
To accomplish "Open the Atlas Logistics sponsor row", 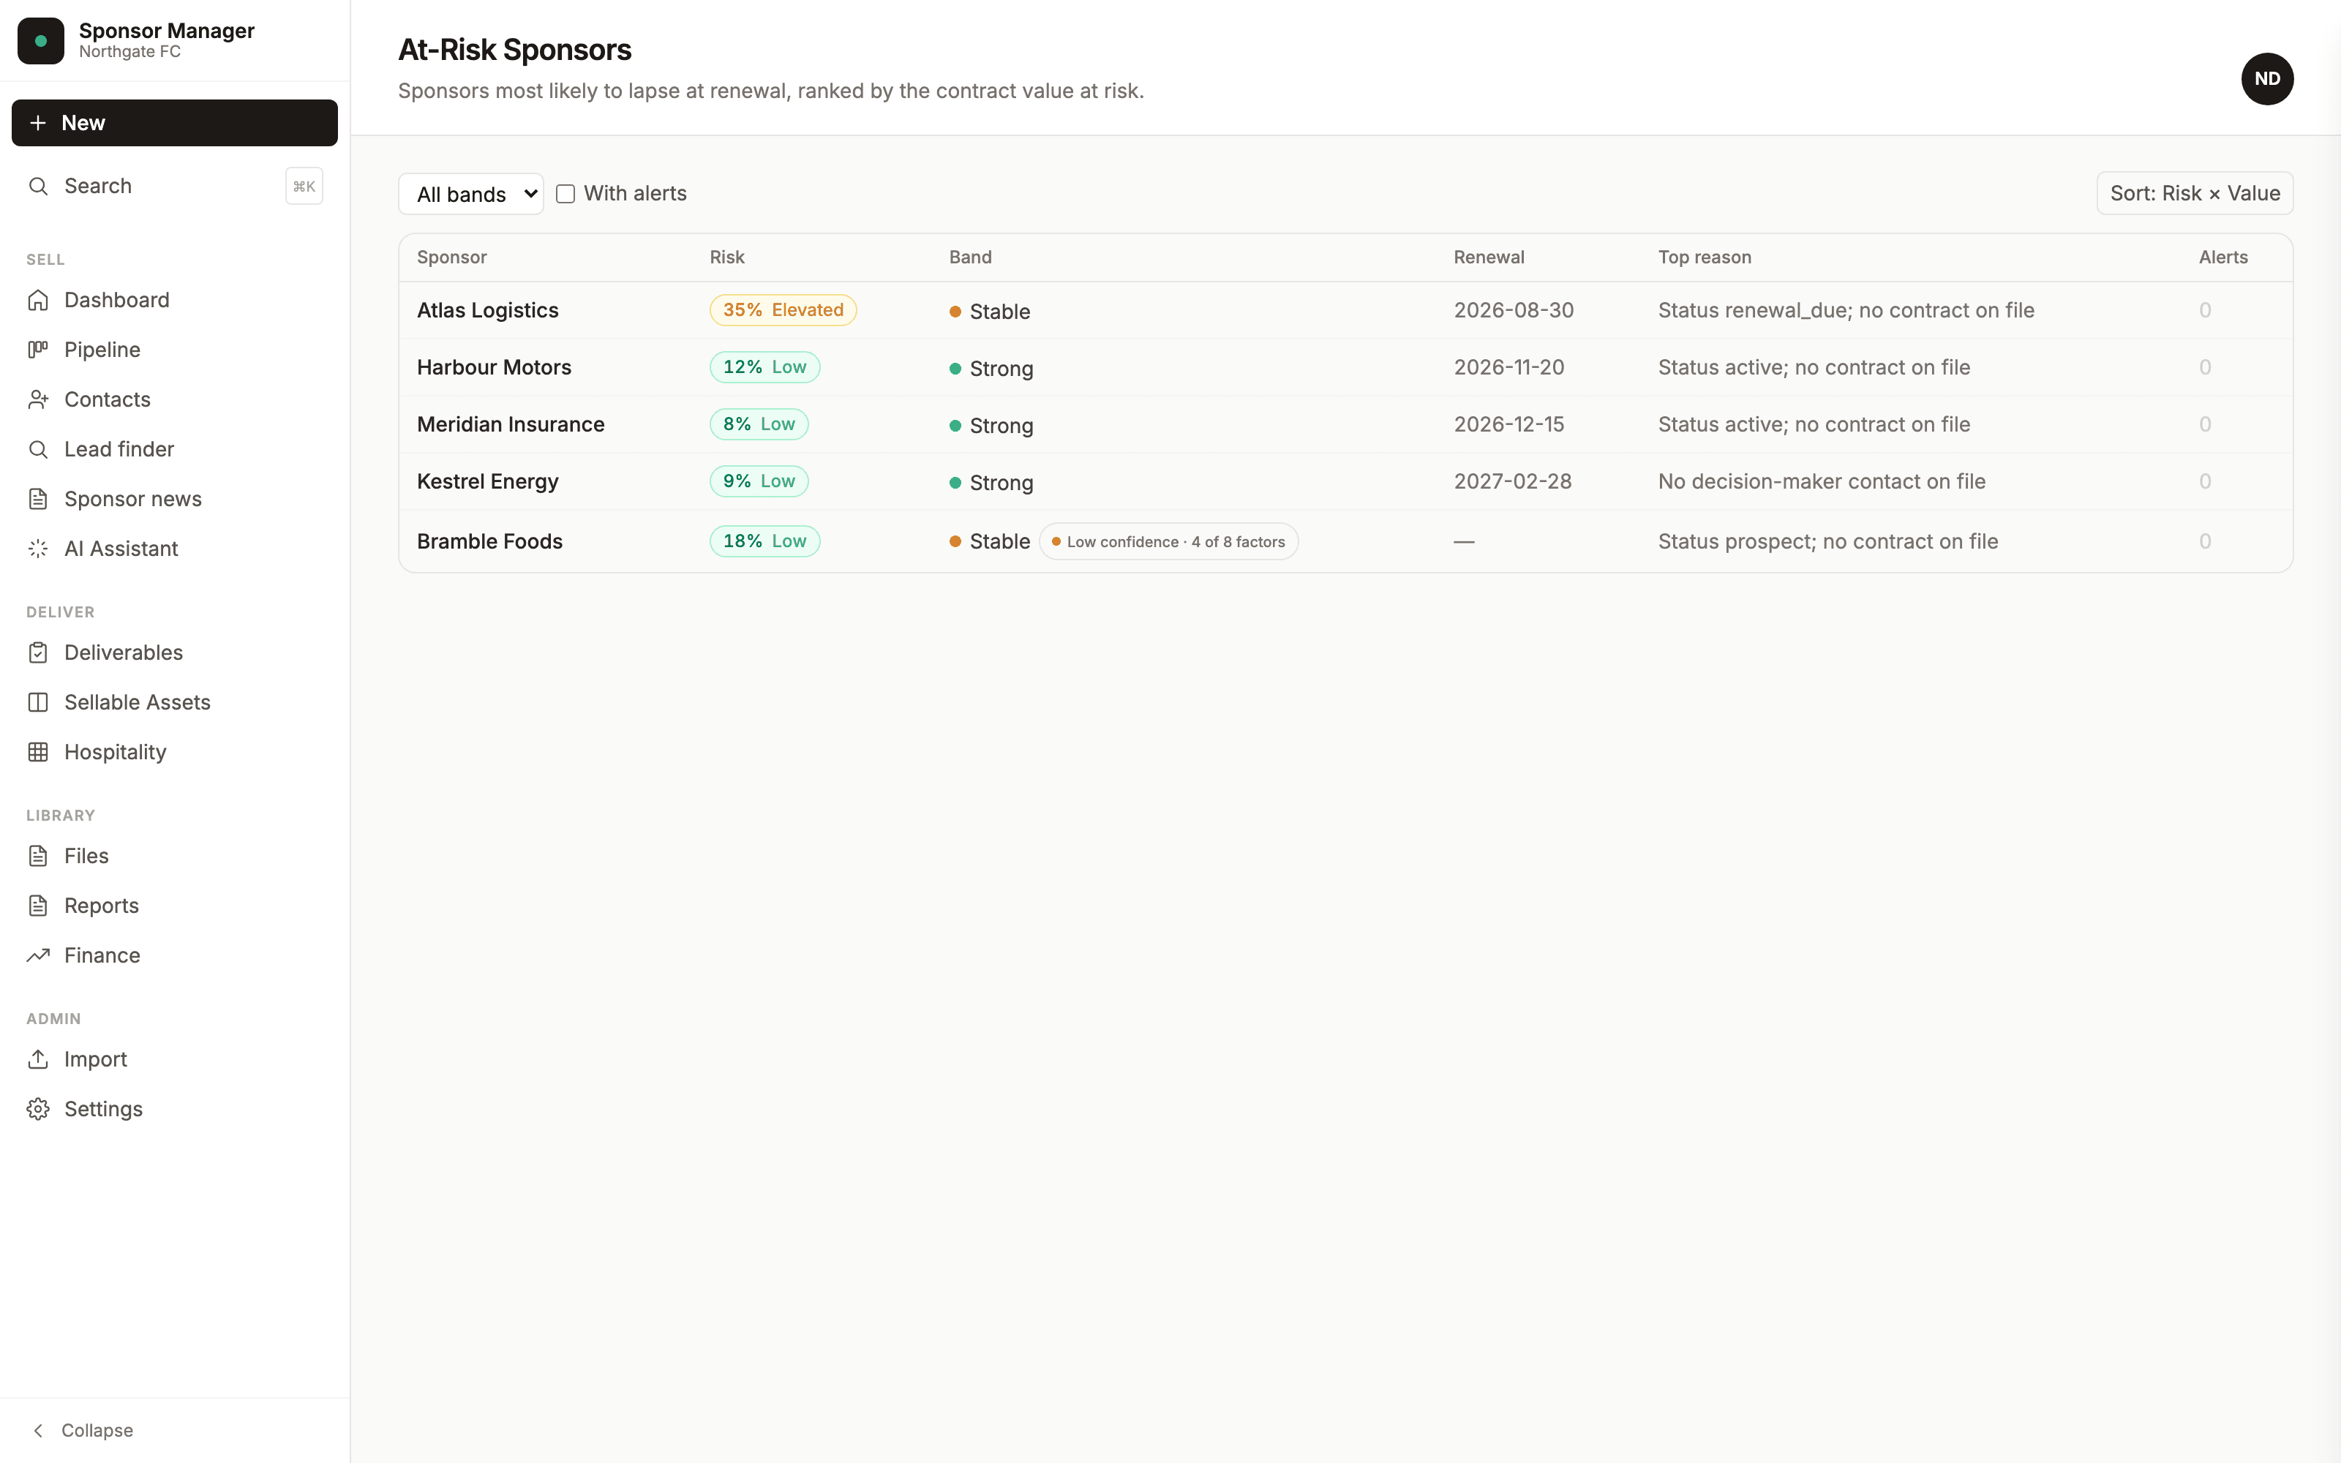I will click(1345, 311).
